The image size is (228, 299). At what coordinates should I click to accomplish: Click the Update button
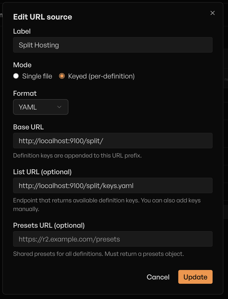click(x=195, y=277)
